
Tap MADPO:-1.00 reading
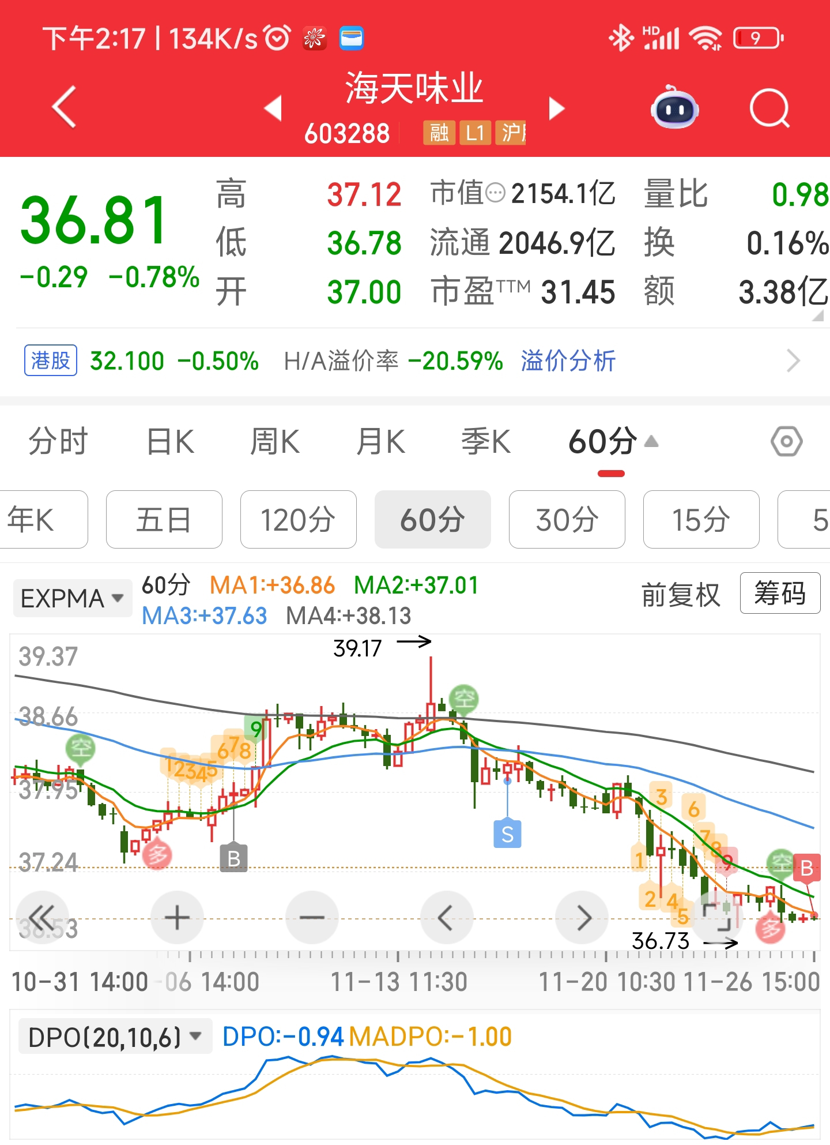pyautogui.click(x=431, y=1037)
